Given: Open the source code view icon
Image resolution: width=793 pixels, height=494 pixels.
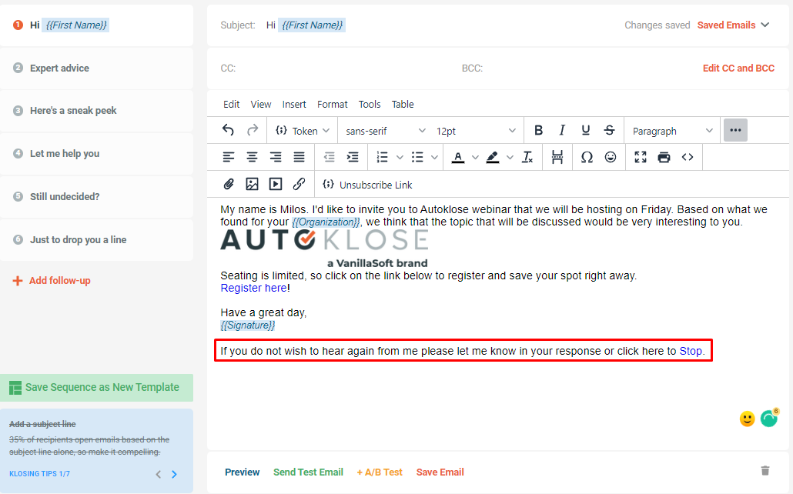Looking at the screenshot, I should (x=687, y=157).
